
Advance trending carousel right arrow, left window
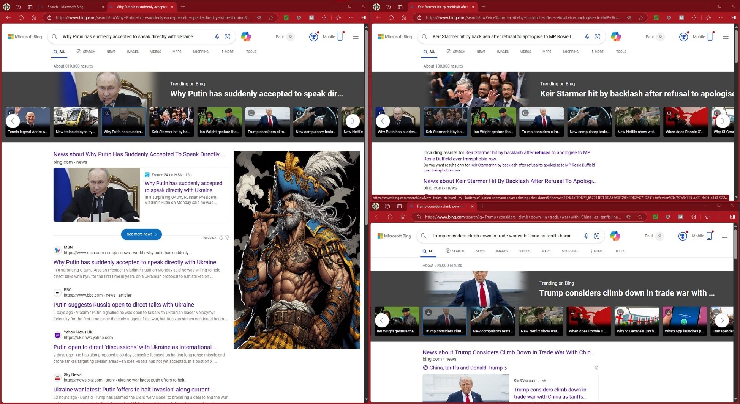(353, 121)
